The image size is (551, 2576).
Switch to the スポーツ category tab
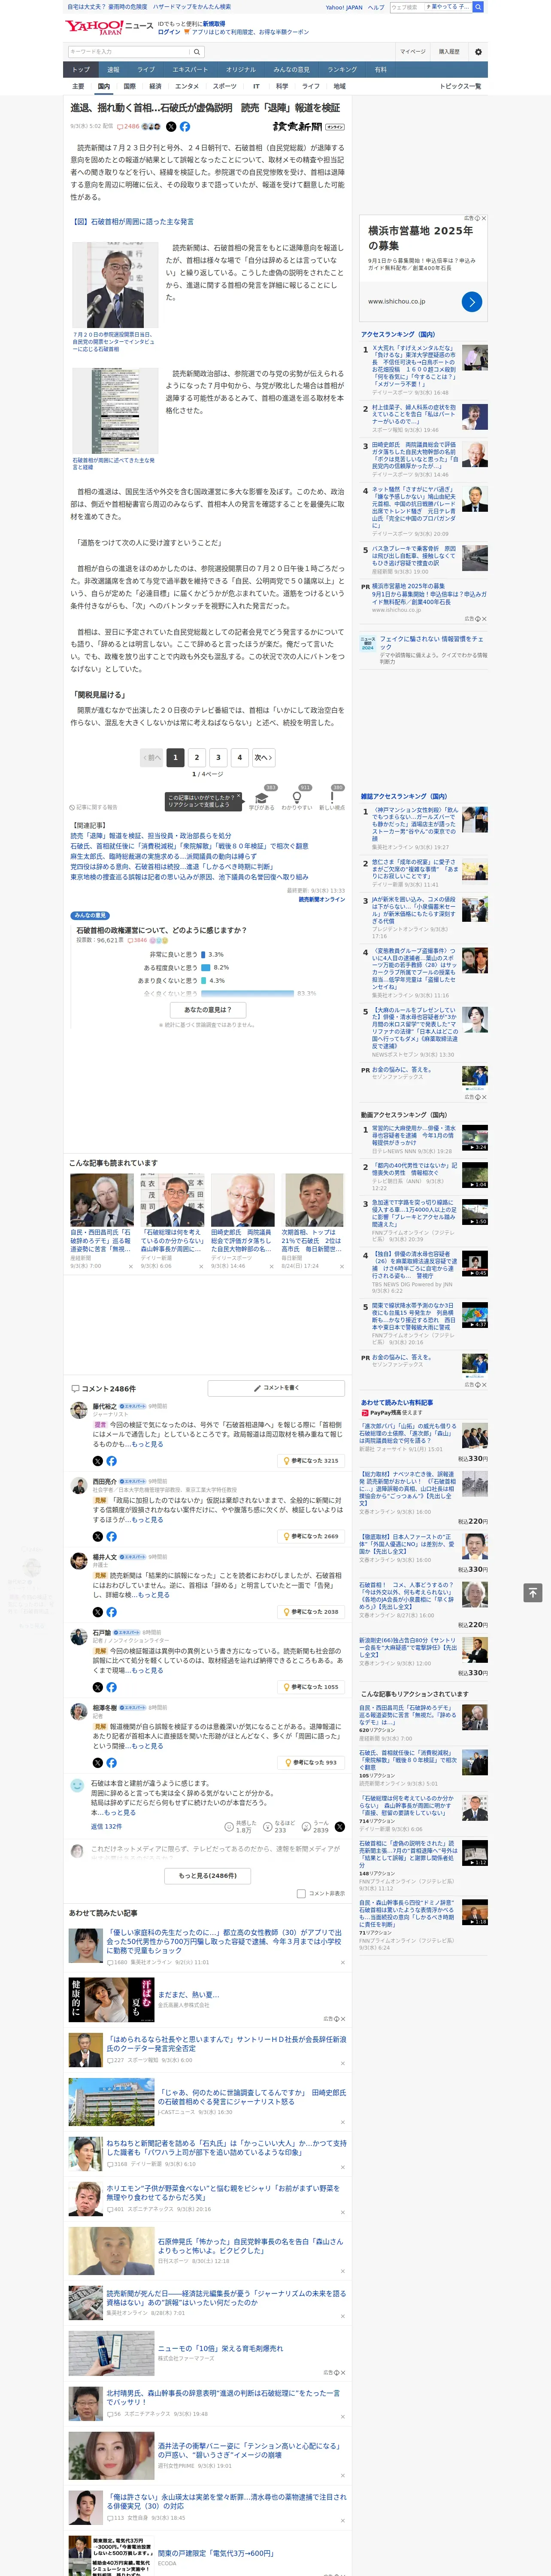[224, 86]
